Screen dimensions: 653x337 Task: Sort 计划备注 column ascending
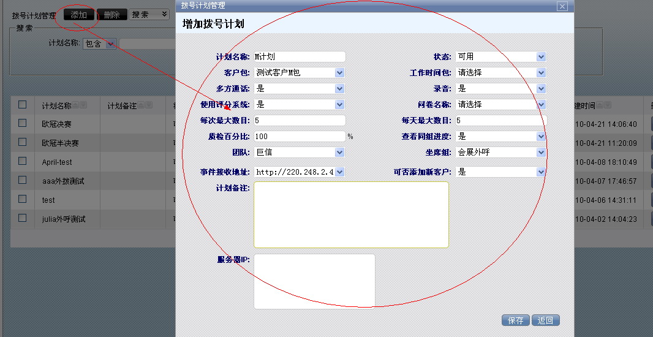[x=140, y=105]
